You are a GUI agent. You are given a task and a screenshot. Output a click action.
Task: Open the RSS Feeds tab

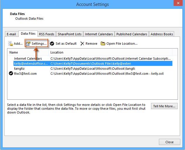(x=47, y=34)
